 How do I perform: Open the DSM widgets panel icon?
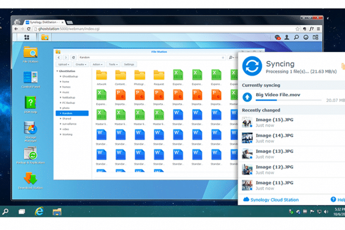[x=306, y=37]
